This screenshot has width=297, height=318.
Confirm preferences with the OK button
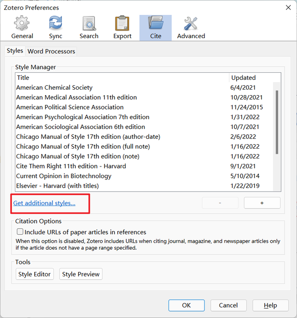click(x=186, y=305)
